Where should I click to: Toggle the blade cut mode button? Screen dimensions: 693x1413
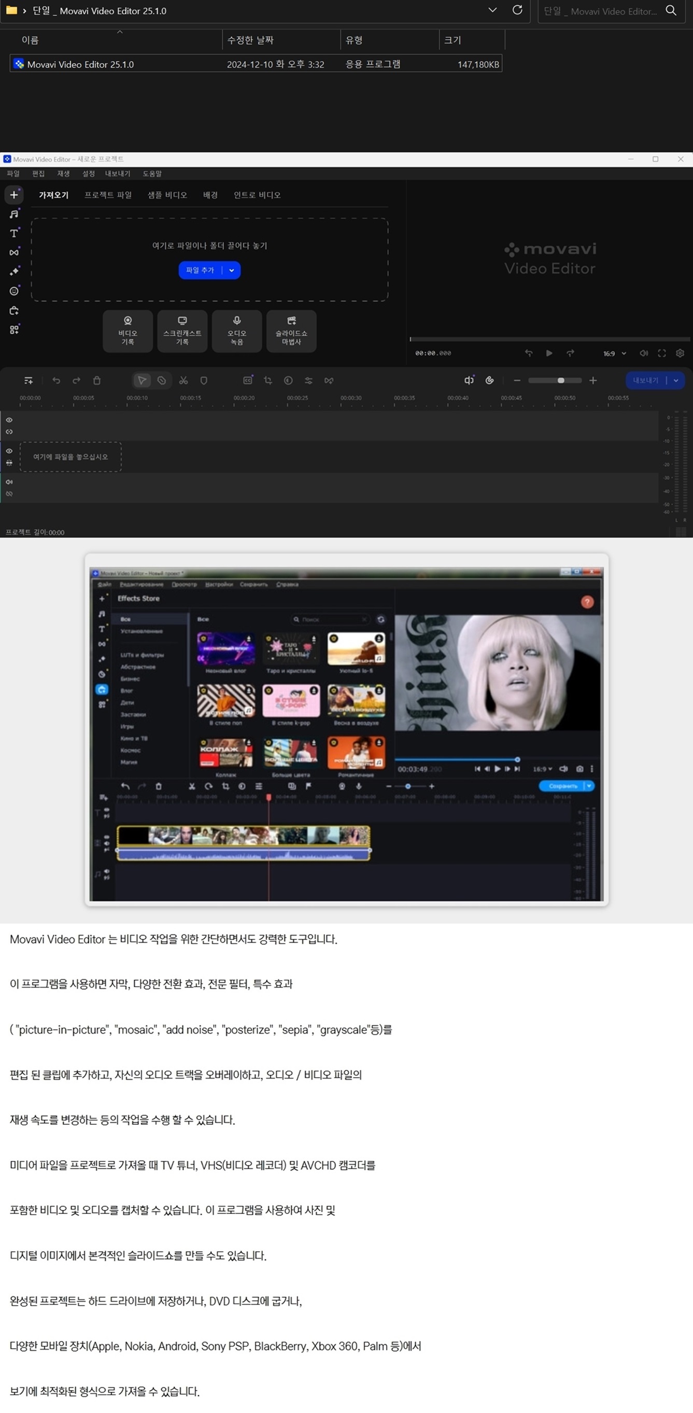(x=162, y=380)
